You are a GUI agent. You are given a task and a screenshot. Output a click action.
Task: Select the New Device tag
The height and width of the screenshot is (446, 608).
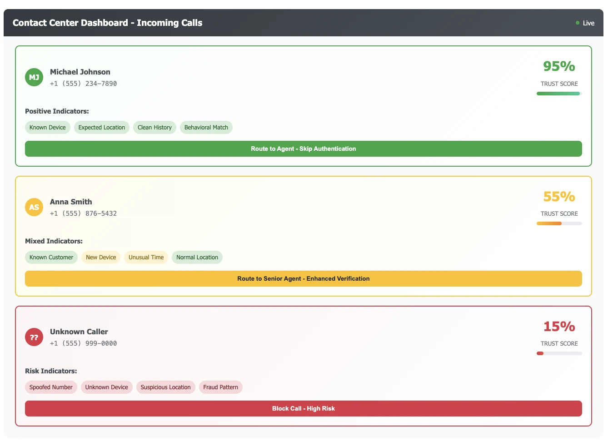pyautogui.click(x=101, y=258)
